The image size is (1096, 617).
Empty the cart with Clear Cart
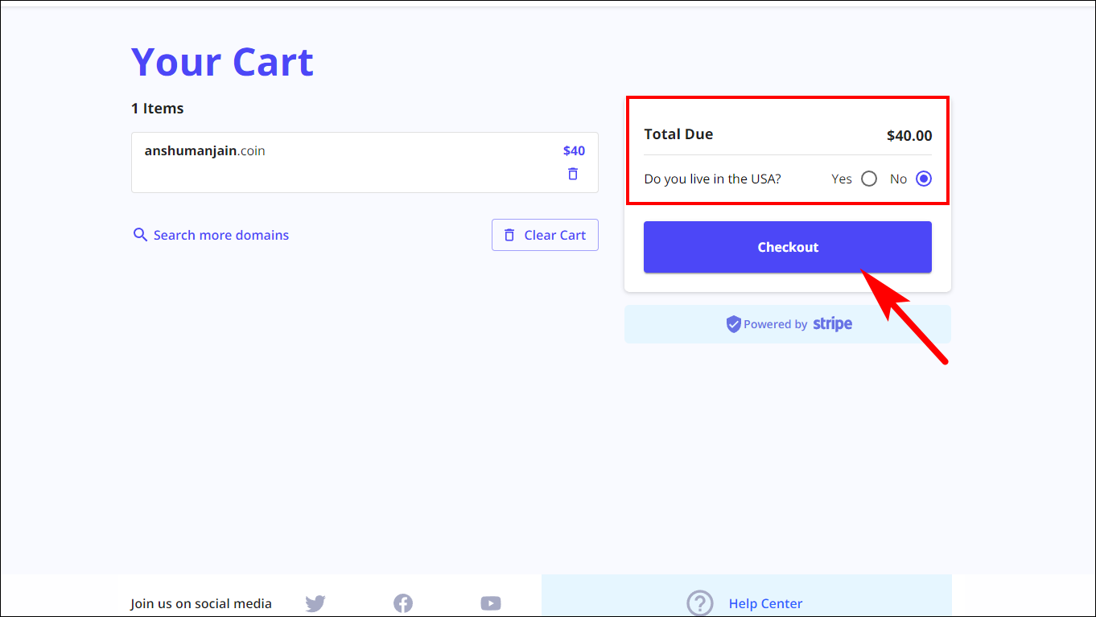(545, 235)
